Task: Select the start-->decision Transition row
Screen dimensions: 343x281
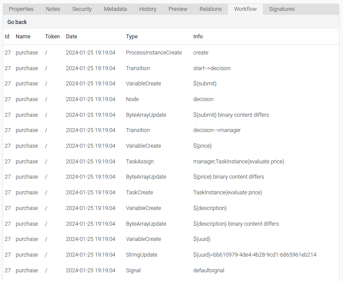Action: tap(171, 68)
